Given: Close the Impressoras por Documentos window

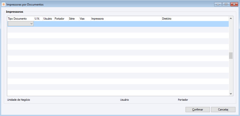Looking at the screenshot, I should pos(234,5).
